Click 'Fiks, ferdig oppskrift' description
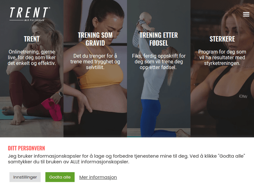Screen dimensions: 254x190 [x=159, y=61]
